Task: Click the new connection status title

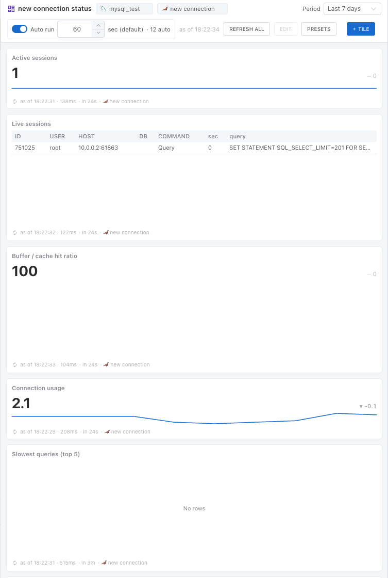Action: click(x=55, y=8)
